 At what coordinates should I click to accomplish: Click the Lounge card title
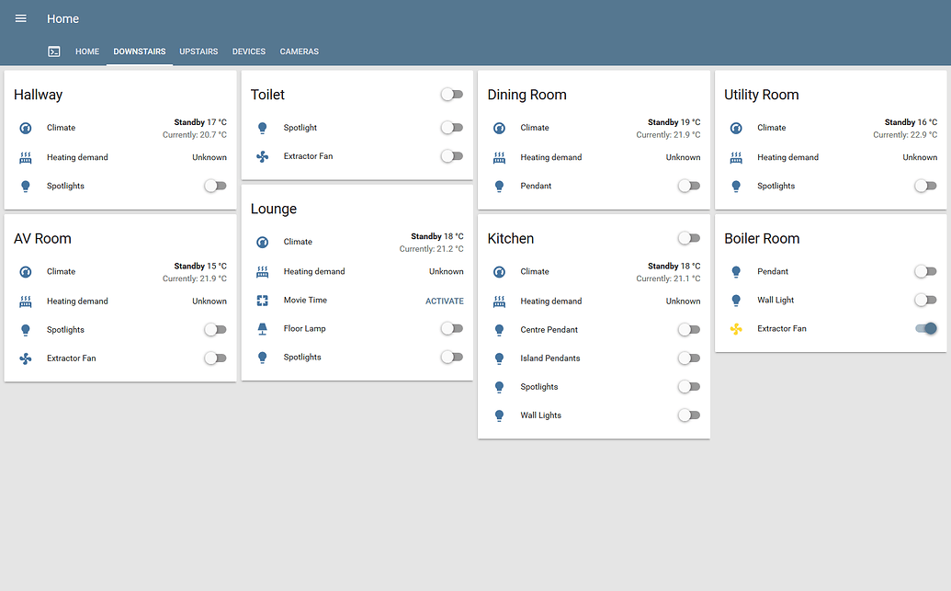[272, 209]
